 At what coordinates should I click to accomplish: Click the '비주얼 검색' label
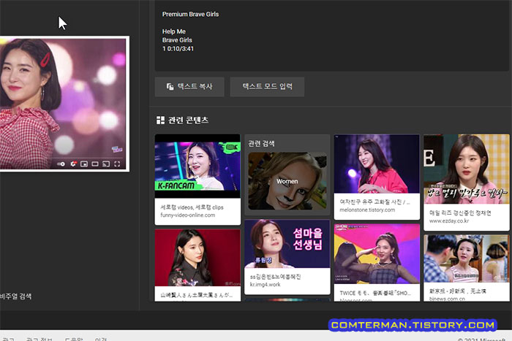click(15, 296)
